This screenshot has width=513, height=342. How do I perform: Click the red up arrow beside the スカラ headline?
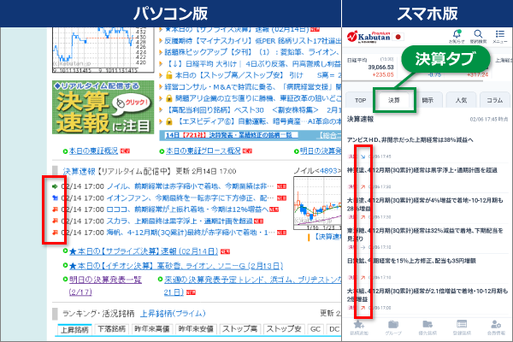point(55,221)
